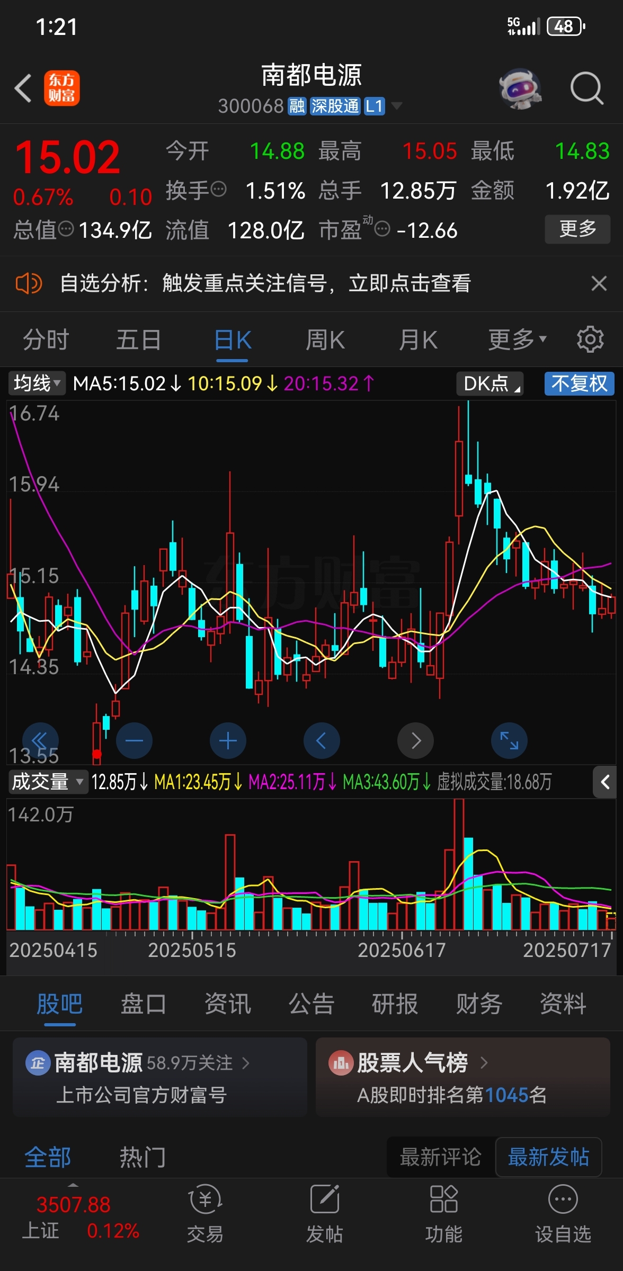Zoom out chart with minus button
The height and width of the screenshot is (1271, 623).
134,740
